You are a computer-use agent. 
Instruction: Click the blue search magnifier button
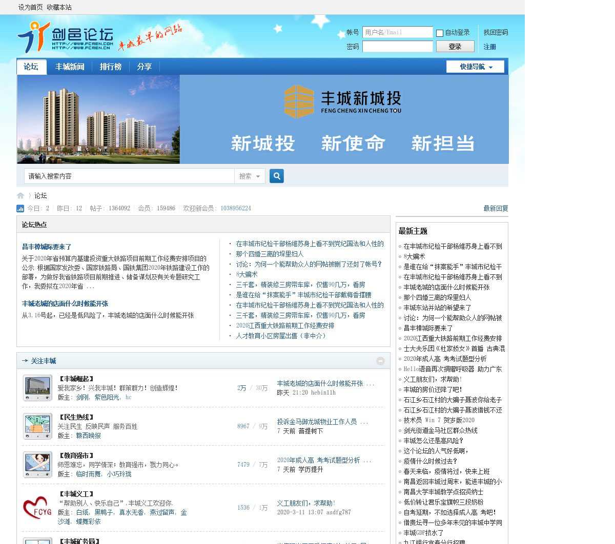pyautogui.click(x=276, y=176)
